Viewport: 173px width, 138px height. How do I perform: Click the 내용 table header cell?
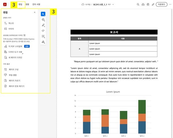(x=123, y=38)
